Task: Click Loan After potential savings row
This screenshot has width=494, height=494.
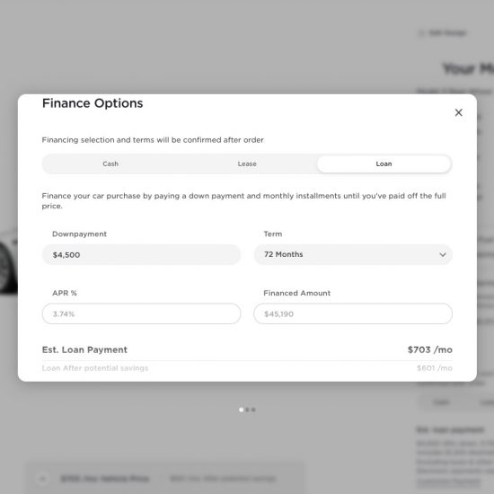Action: [247, 368]
